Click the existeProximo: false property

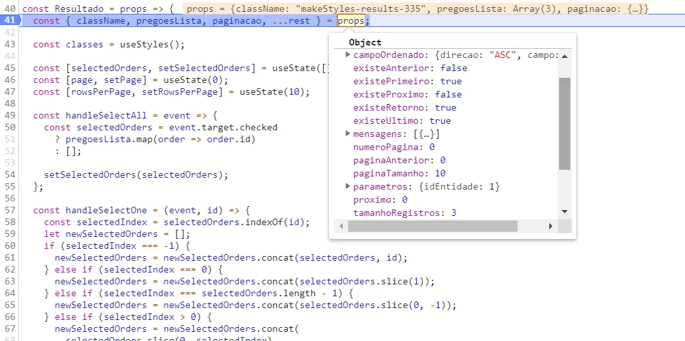(x=407, y=94)
